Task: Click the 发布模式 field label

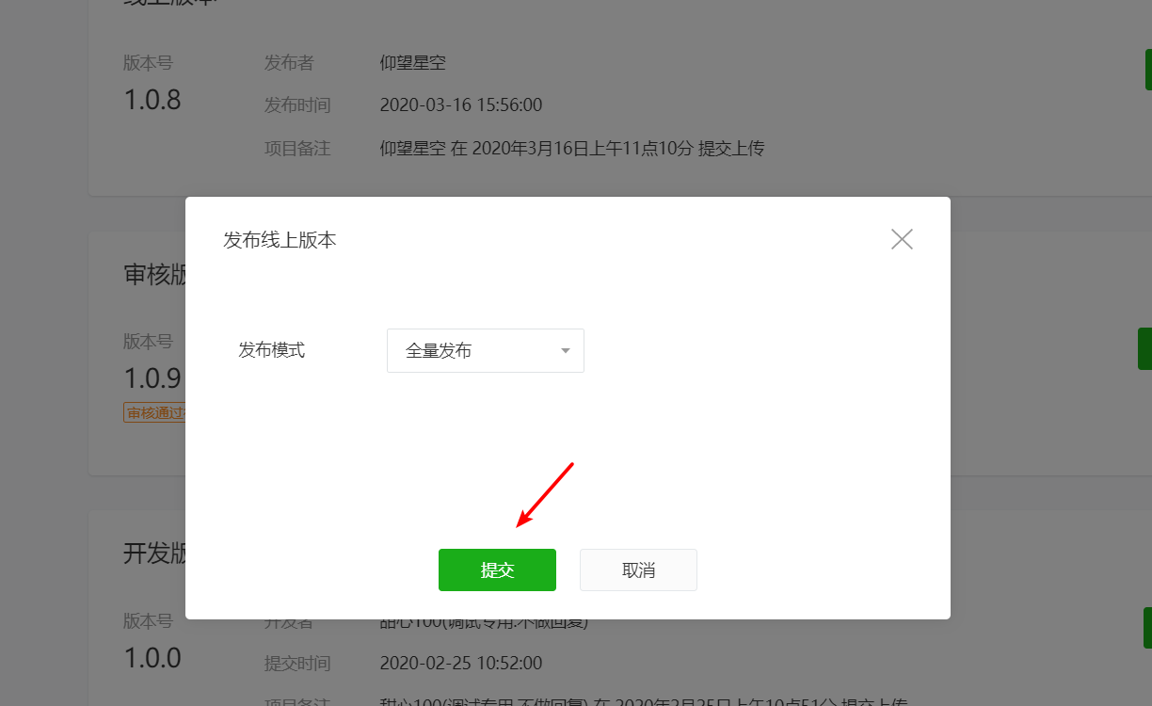Action: [271, 350]
